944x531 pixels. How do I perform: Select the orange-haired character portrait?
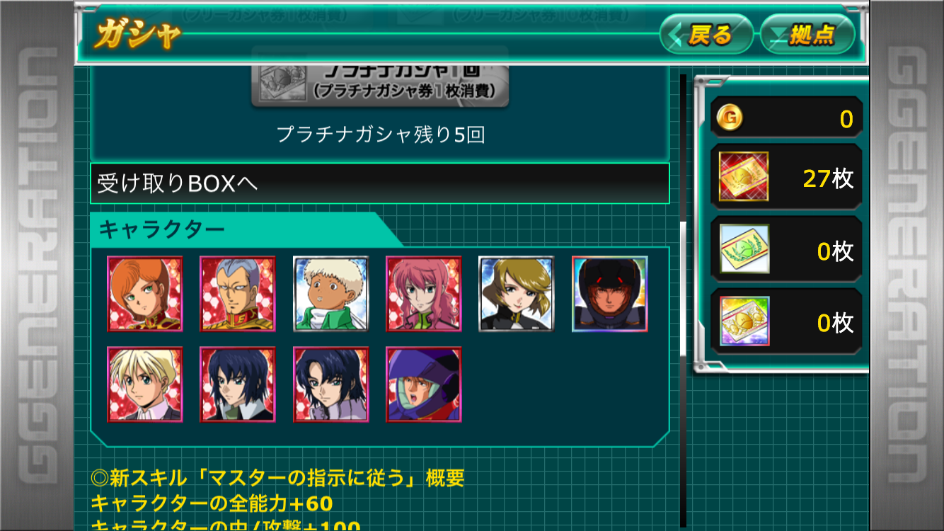[x=145, y=294]
